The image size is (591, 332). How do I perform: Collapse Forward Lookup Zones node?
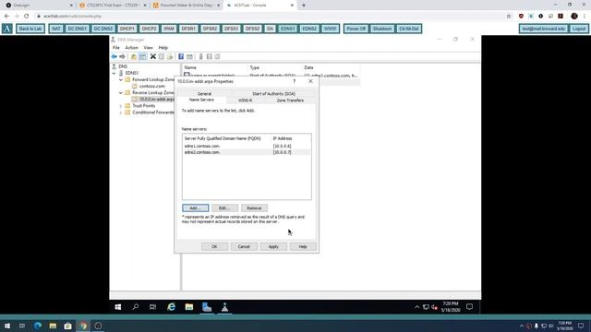pyautogui.click(x=121, y=80)
